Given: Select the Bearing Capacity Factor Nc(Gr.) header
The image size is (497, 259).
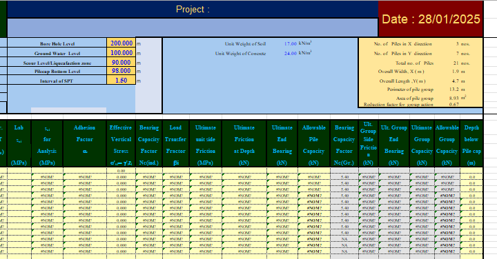Looking at the screenshot, I should click(344, 144).
